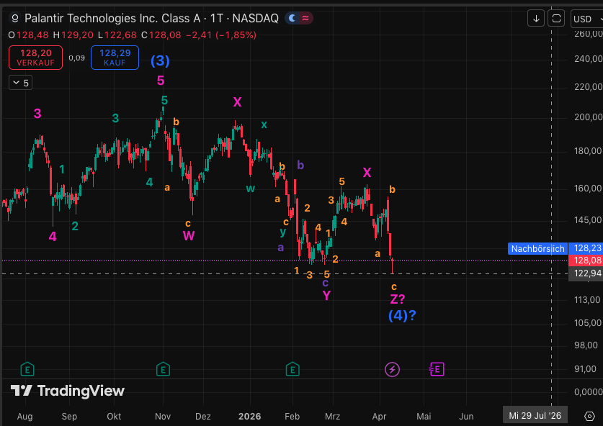Open chart settings via bottom-right gear icon
Viewport: 603px width, 426px height.
coord(589,416)
